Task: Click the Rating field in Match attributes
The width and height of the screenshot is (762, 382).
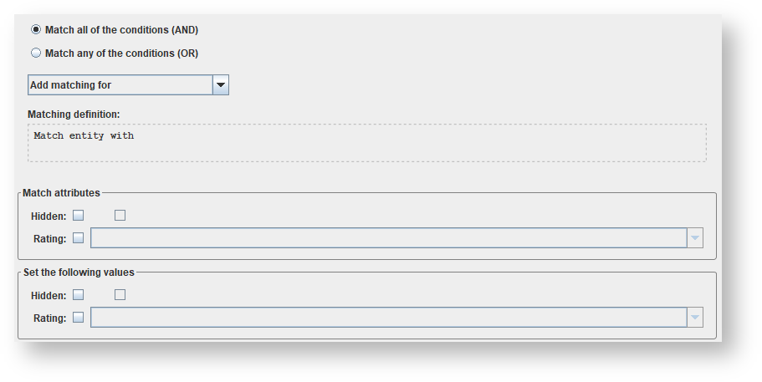Action: 388,238
